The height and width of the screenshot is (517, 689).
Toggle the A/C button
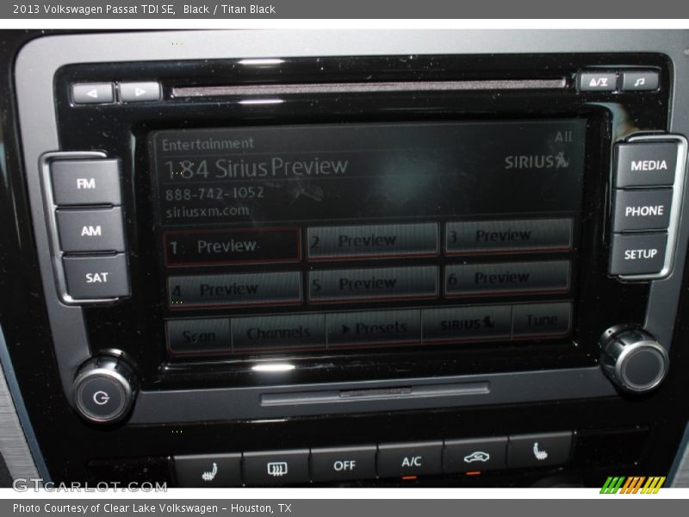(411, 461)
